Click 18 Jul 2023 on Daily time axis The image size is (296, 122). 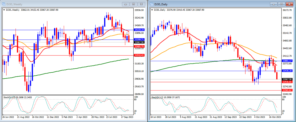tap(156, 117)
